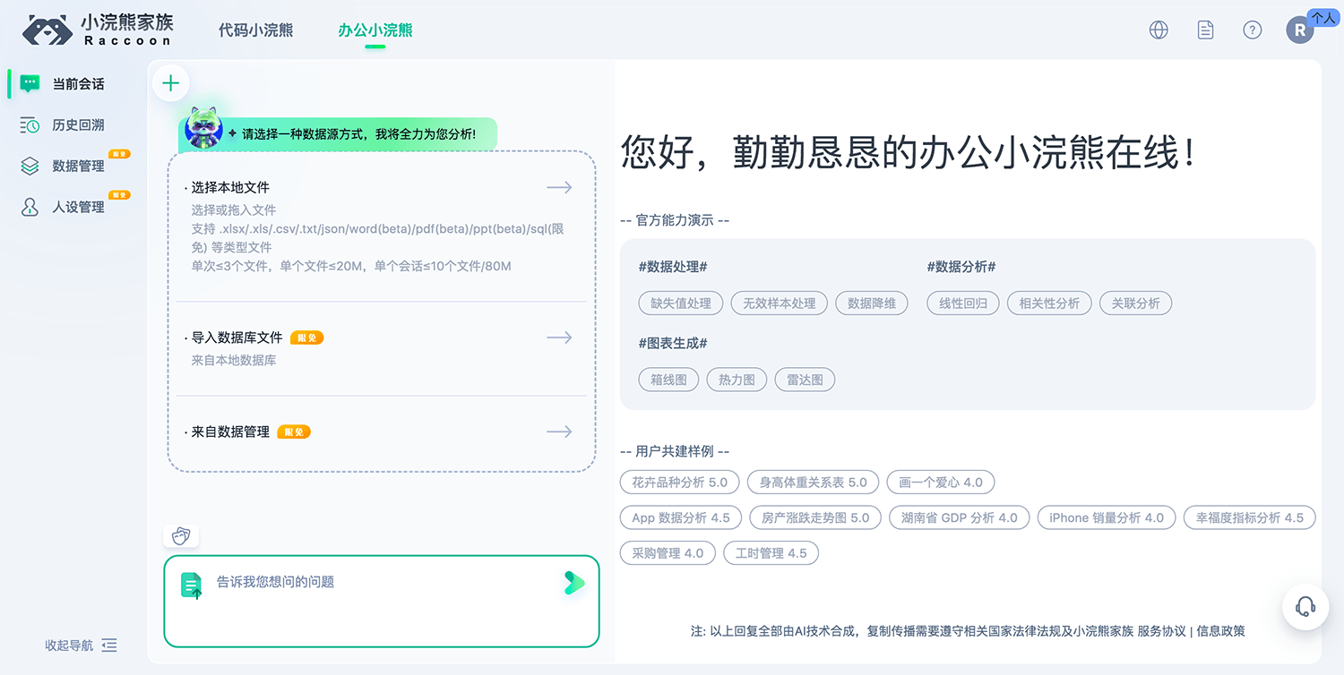Select the 热力图 chart option

tap(737, 380)
